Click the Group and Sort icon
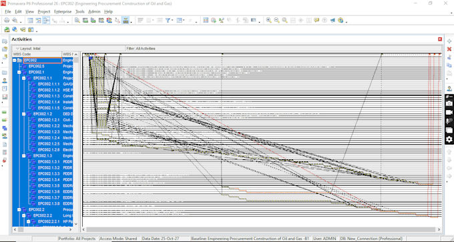Screen dimensions: 454x242 pyautogui.click(x=179, y=20)
